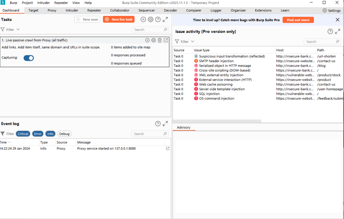The height and width of the screenshot is (219, 344).
Task: Click Burp Suite logo icon in title bar
Action: coord(3,3)
